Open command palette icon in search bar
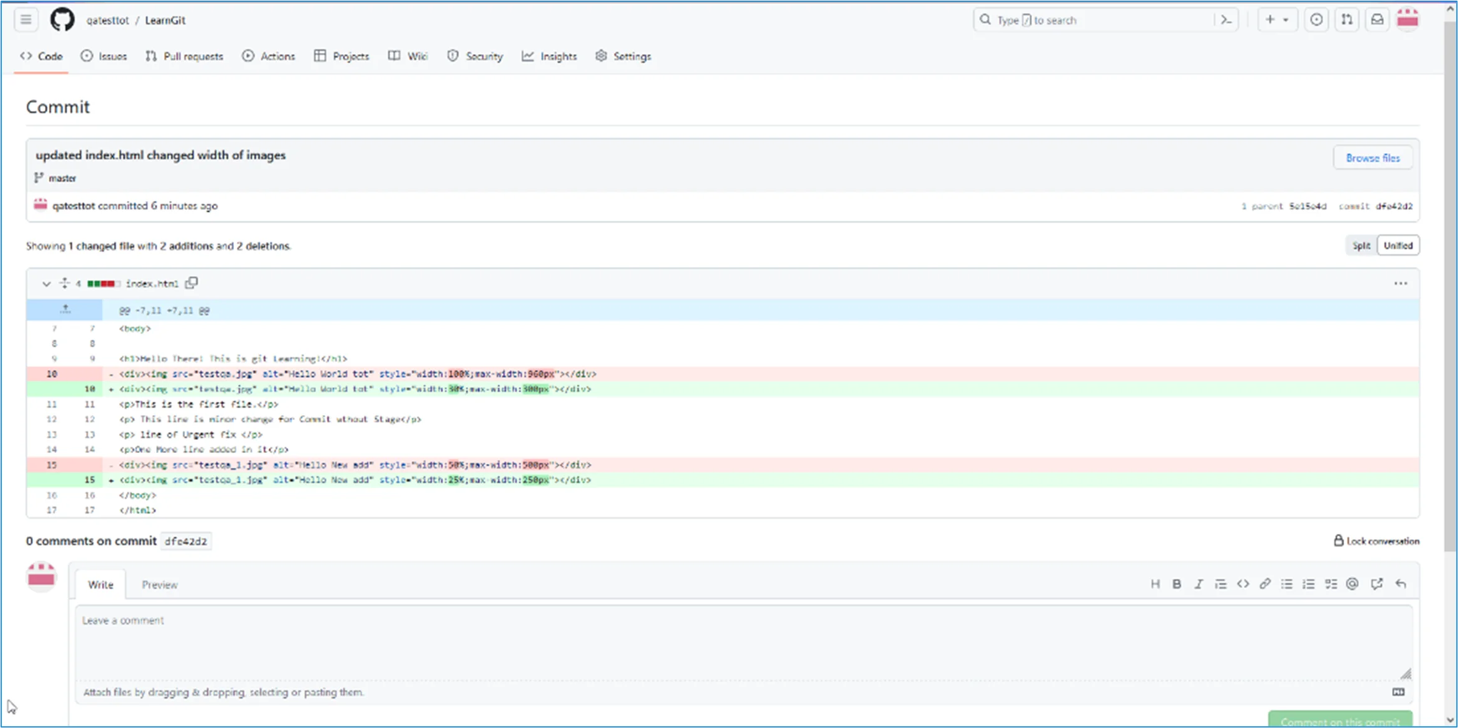 [1226, 20]
